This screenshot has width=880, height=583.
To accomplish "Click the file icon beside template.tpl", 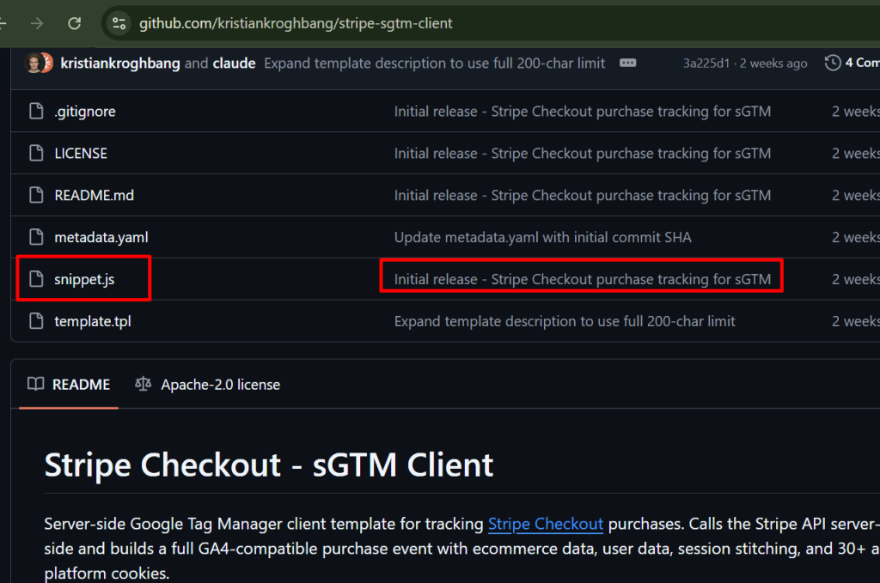I will coord(36,321).
